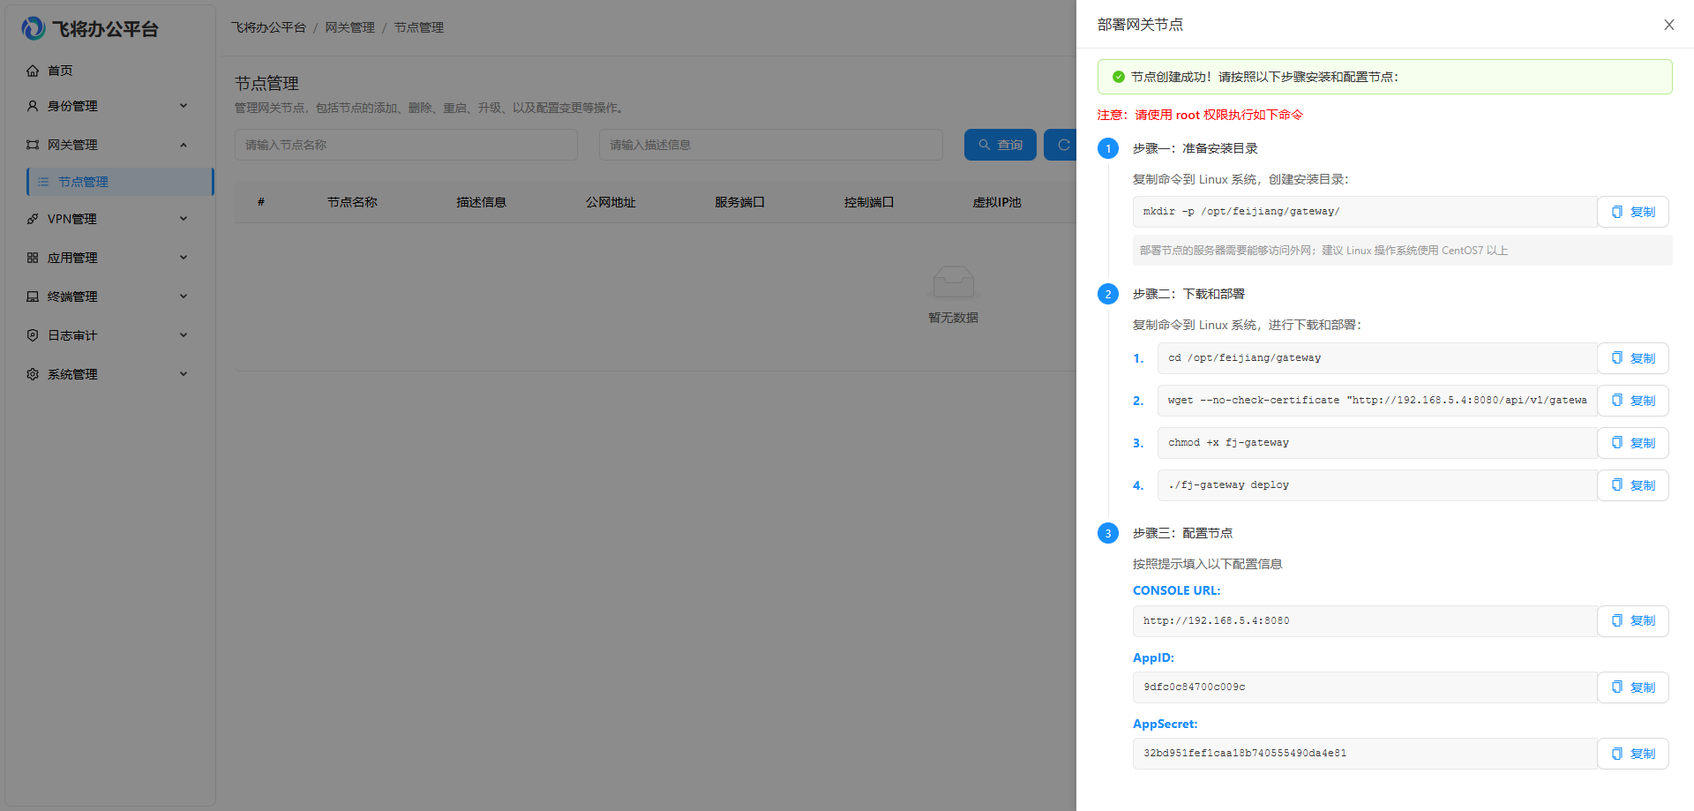The width and height of the screenshot is (1694, 811).
Task: Click the 网关管理 breadcrumb link
Action: pos(349,27)
